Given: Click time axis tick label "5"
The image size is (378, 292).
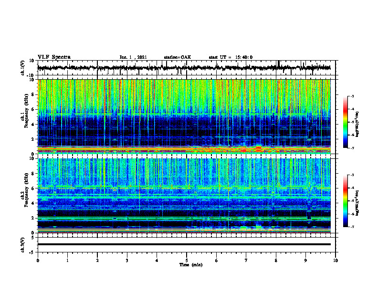Looking at the screenshot, I should point(187,261).
